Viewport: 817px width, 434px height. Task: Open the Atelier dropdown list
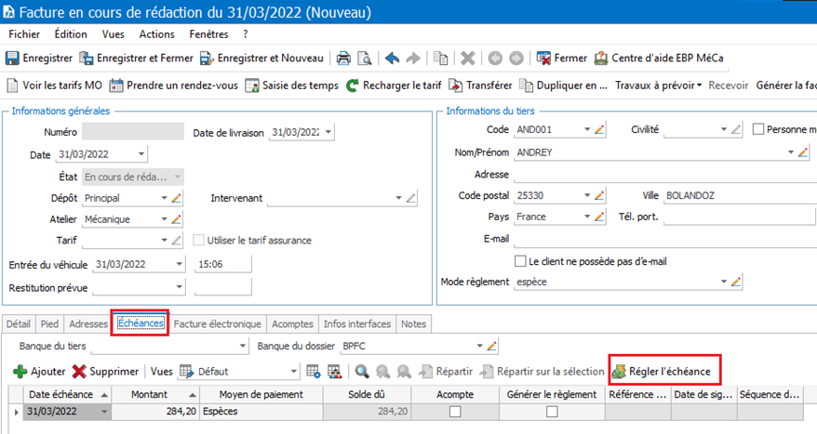pyautogui.click(x=164, y=219)
